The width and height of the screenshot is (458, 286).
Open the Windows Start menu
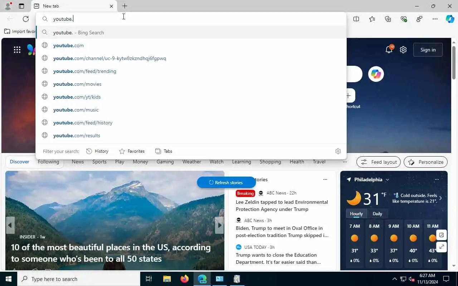pyautogui.click(x=9, y=279)
